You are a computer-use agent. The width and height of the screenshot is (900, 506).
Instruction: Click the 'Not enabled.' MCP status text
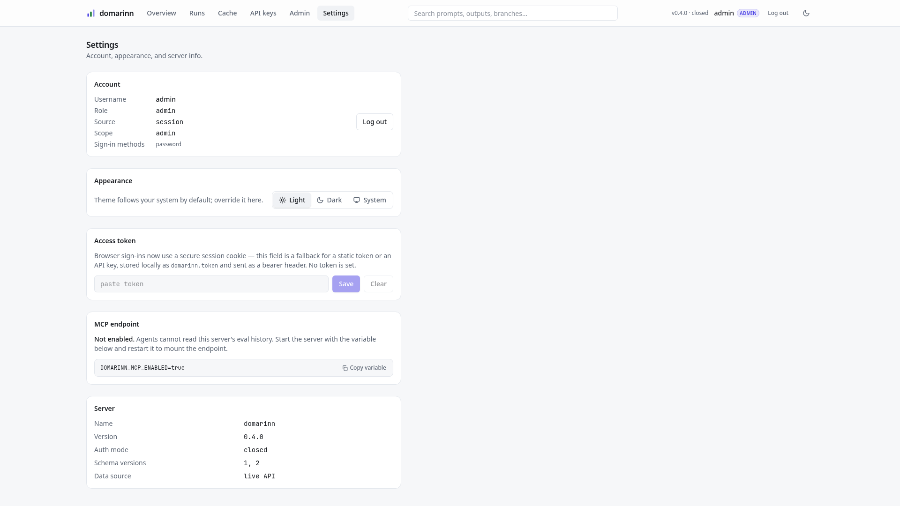[x=114, y=339]
